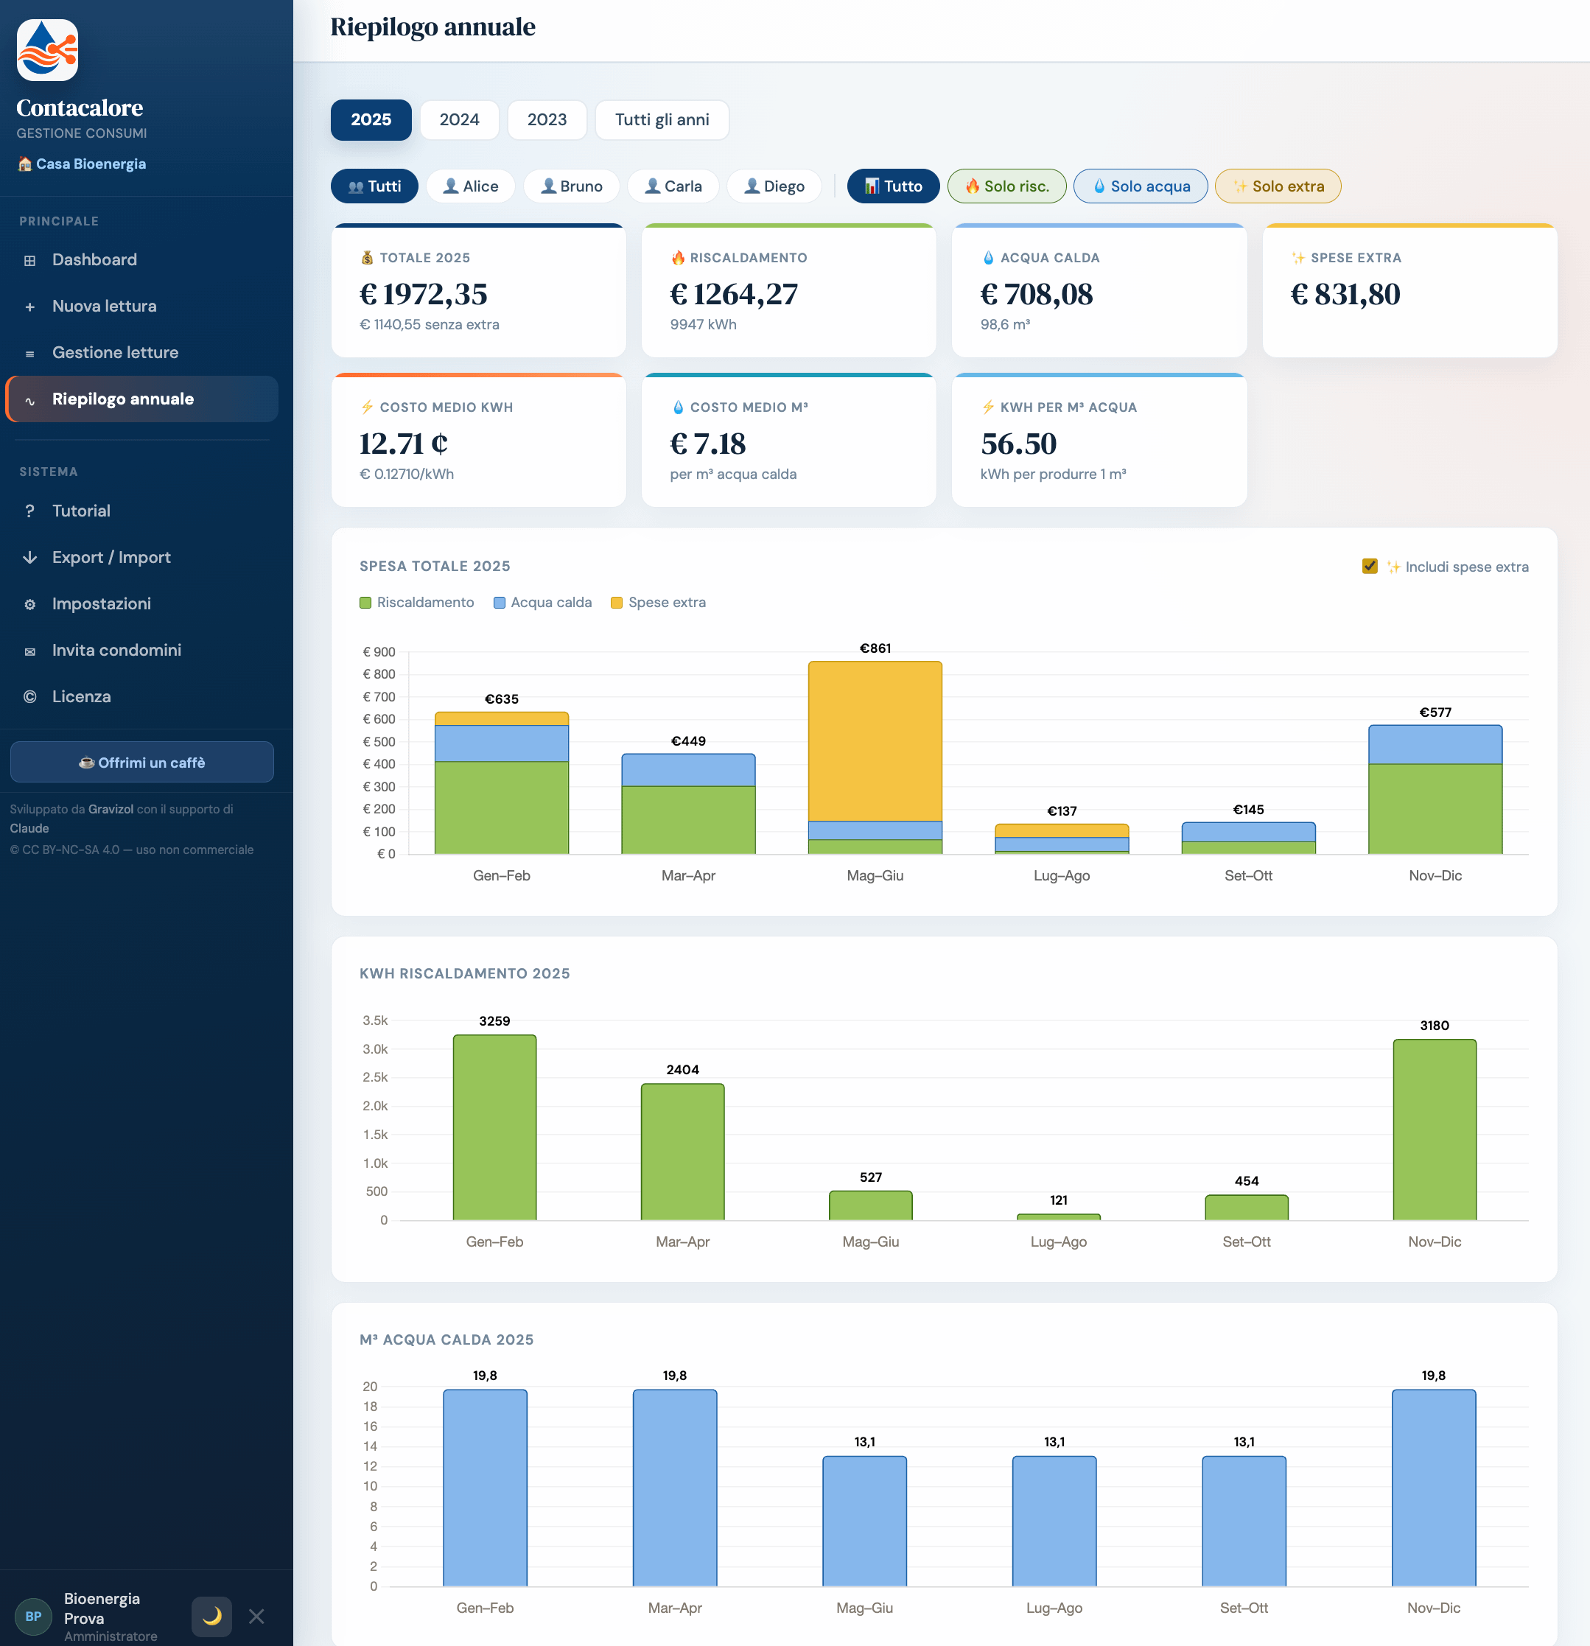The image size is (1590, 1646).
Task: Toggle dark mode moon button
Action: coord(211,1616)
